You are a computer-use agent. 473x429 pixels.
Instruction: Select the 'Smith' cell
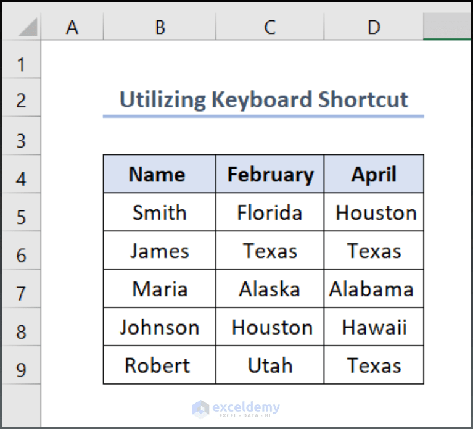click(160, 212)
